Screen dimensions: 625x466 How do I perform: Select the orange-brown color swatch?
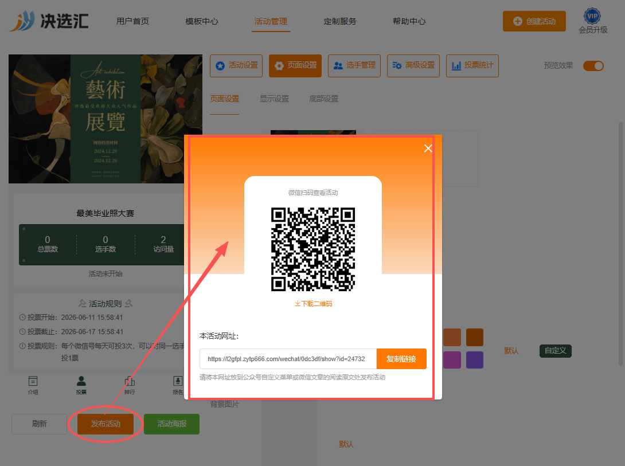[x=452, y=338]
